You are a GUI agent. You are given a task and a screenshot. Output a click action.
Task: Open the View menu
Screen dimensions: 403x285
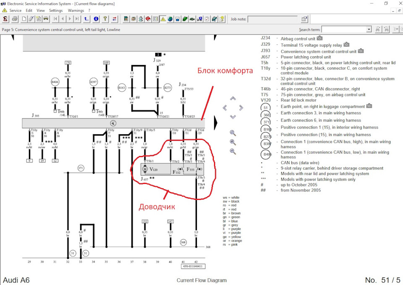[x=41, y=10]
